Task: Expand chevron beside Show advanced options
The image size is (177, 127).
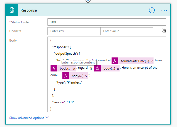Action: 47,118
